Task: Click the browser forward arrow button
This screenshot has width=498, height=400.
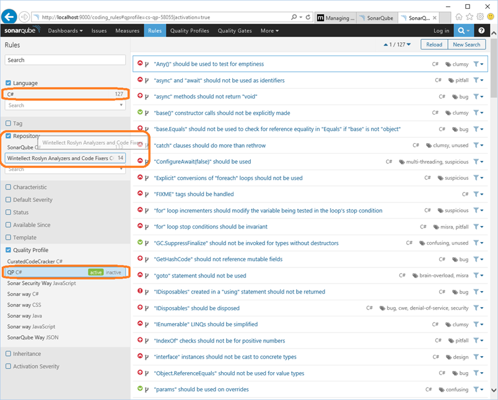Action: point(24,17)
